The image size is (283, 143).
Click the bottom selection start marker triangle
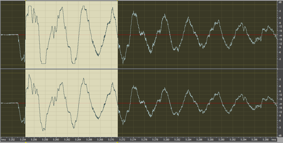tap(26, 142)
